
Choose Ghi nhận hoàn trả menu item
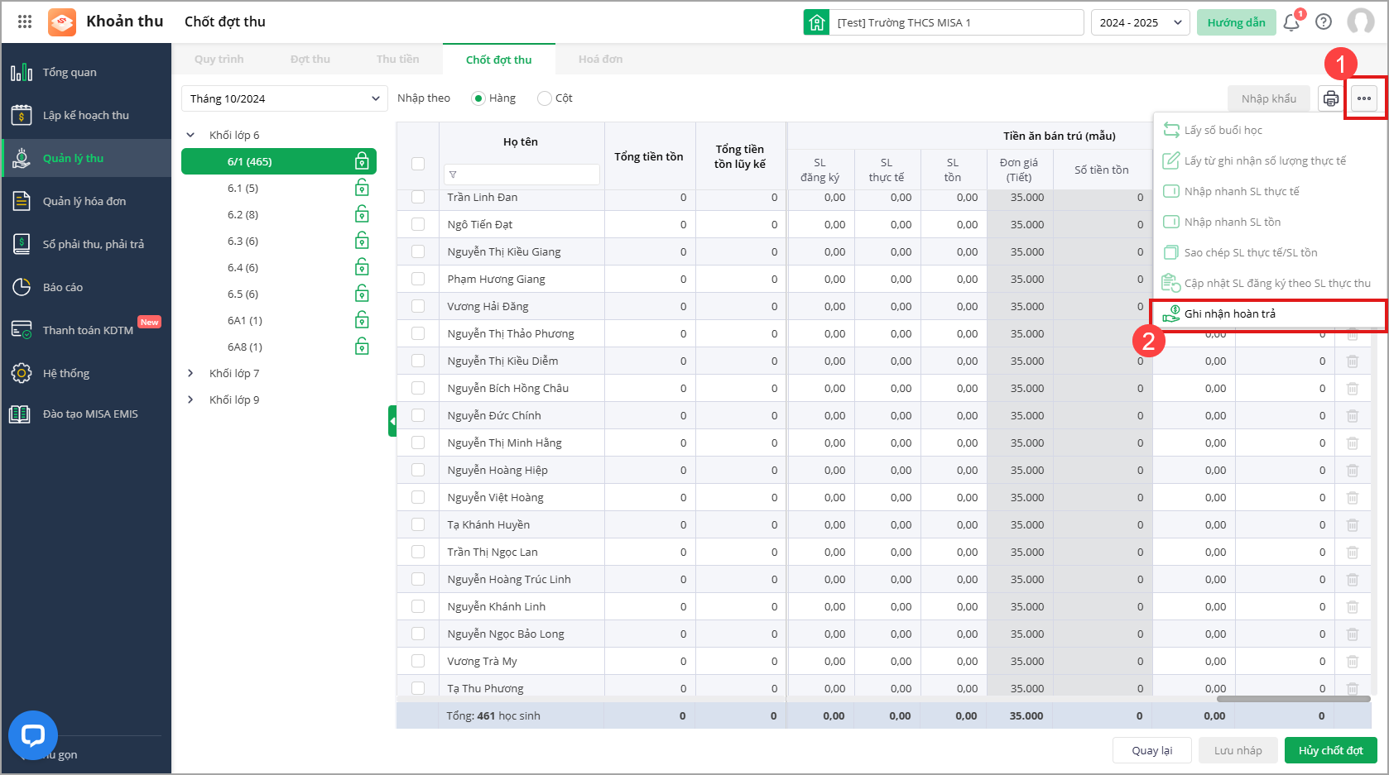1229,313
